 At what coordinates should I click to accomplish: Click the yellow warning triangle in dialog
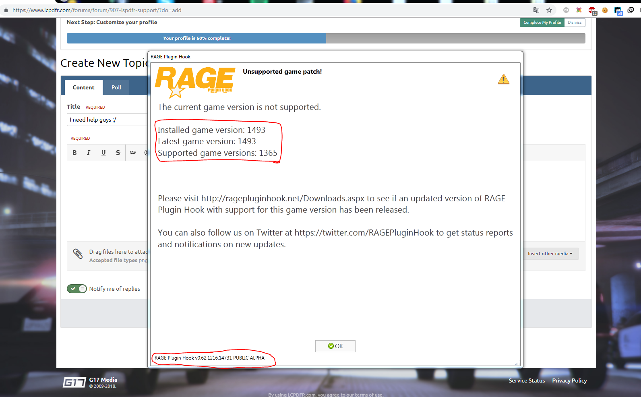pos(504,79)
